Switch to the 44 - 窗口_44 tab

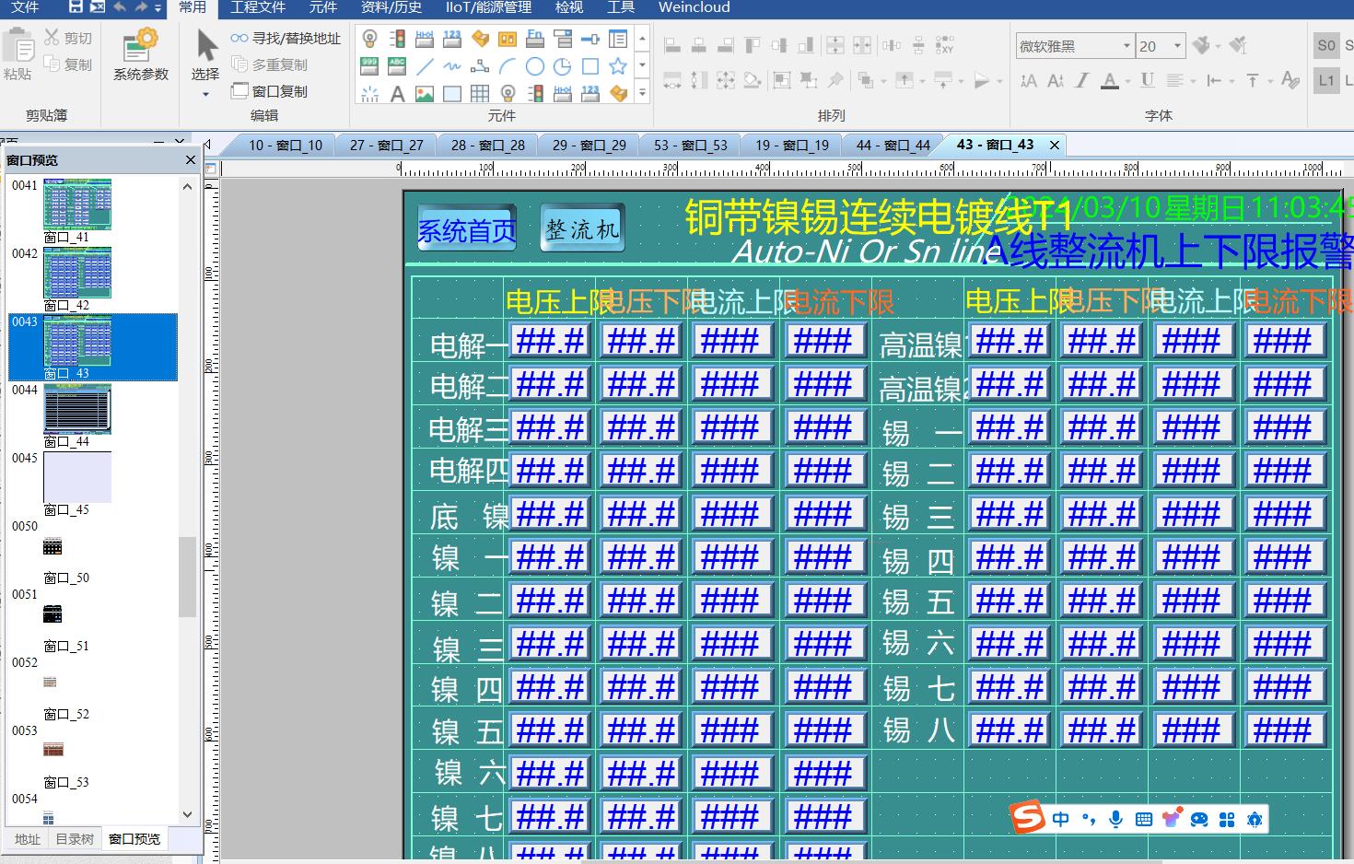[x=893, y=145]
